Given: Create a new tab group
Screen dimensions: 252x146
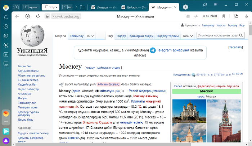Looking at the screenshot, I should [82, 7].
